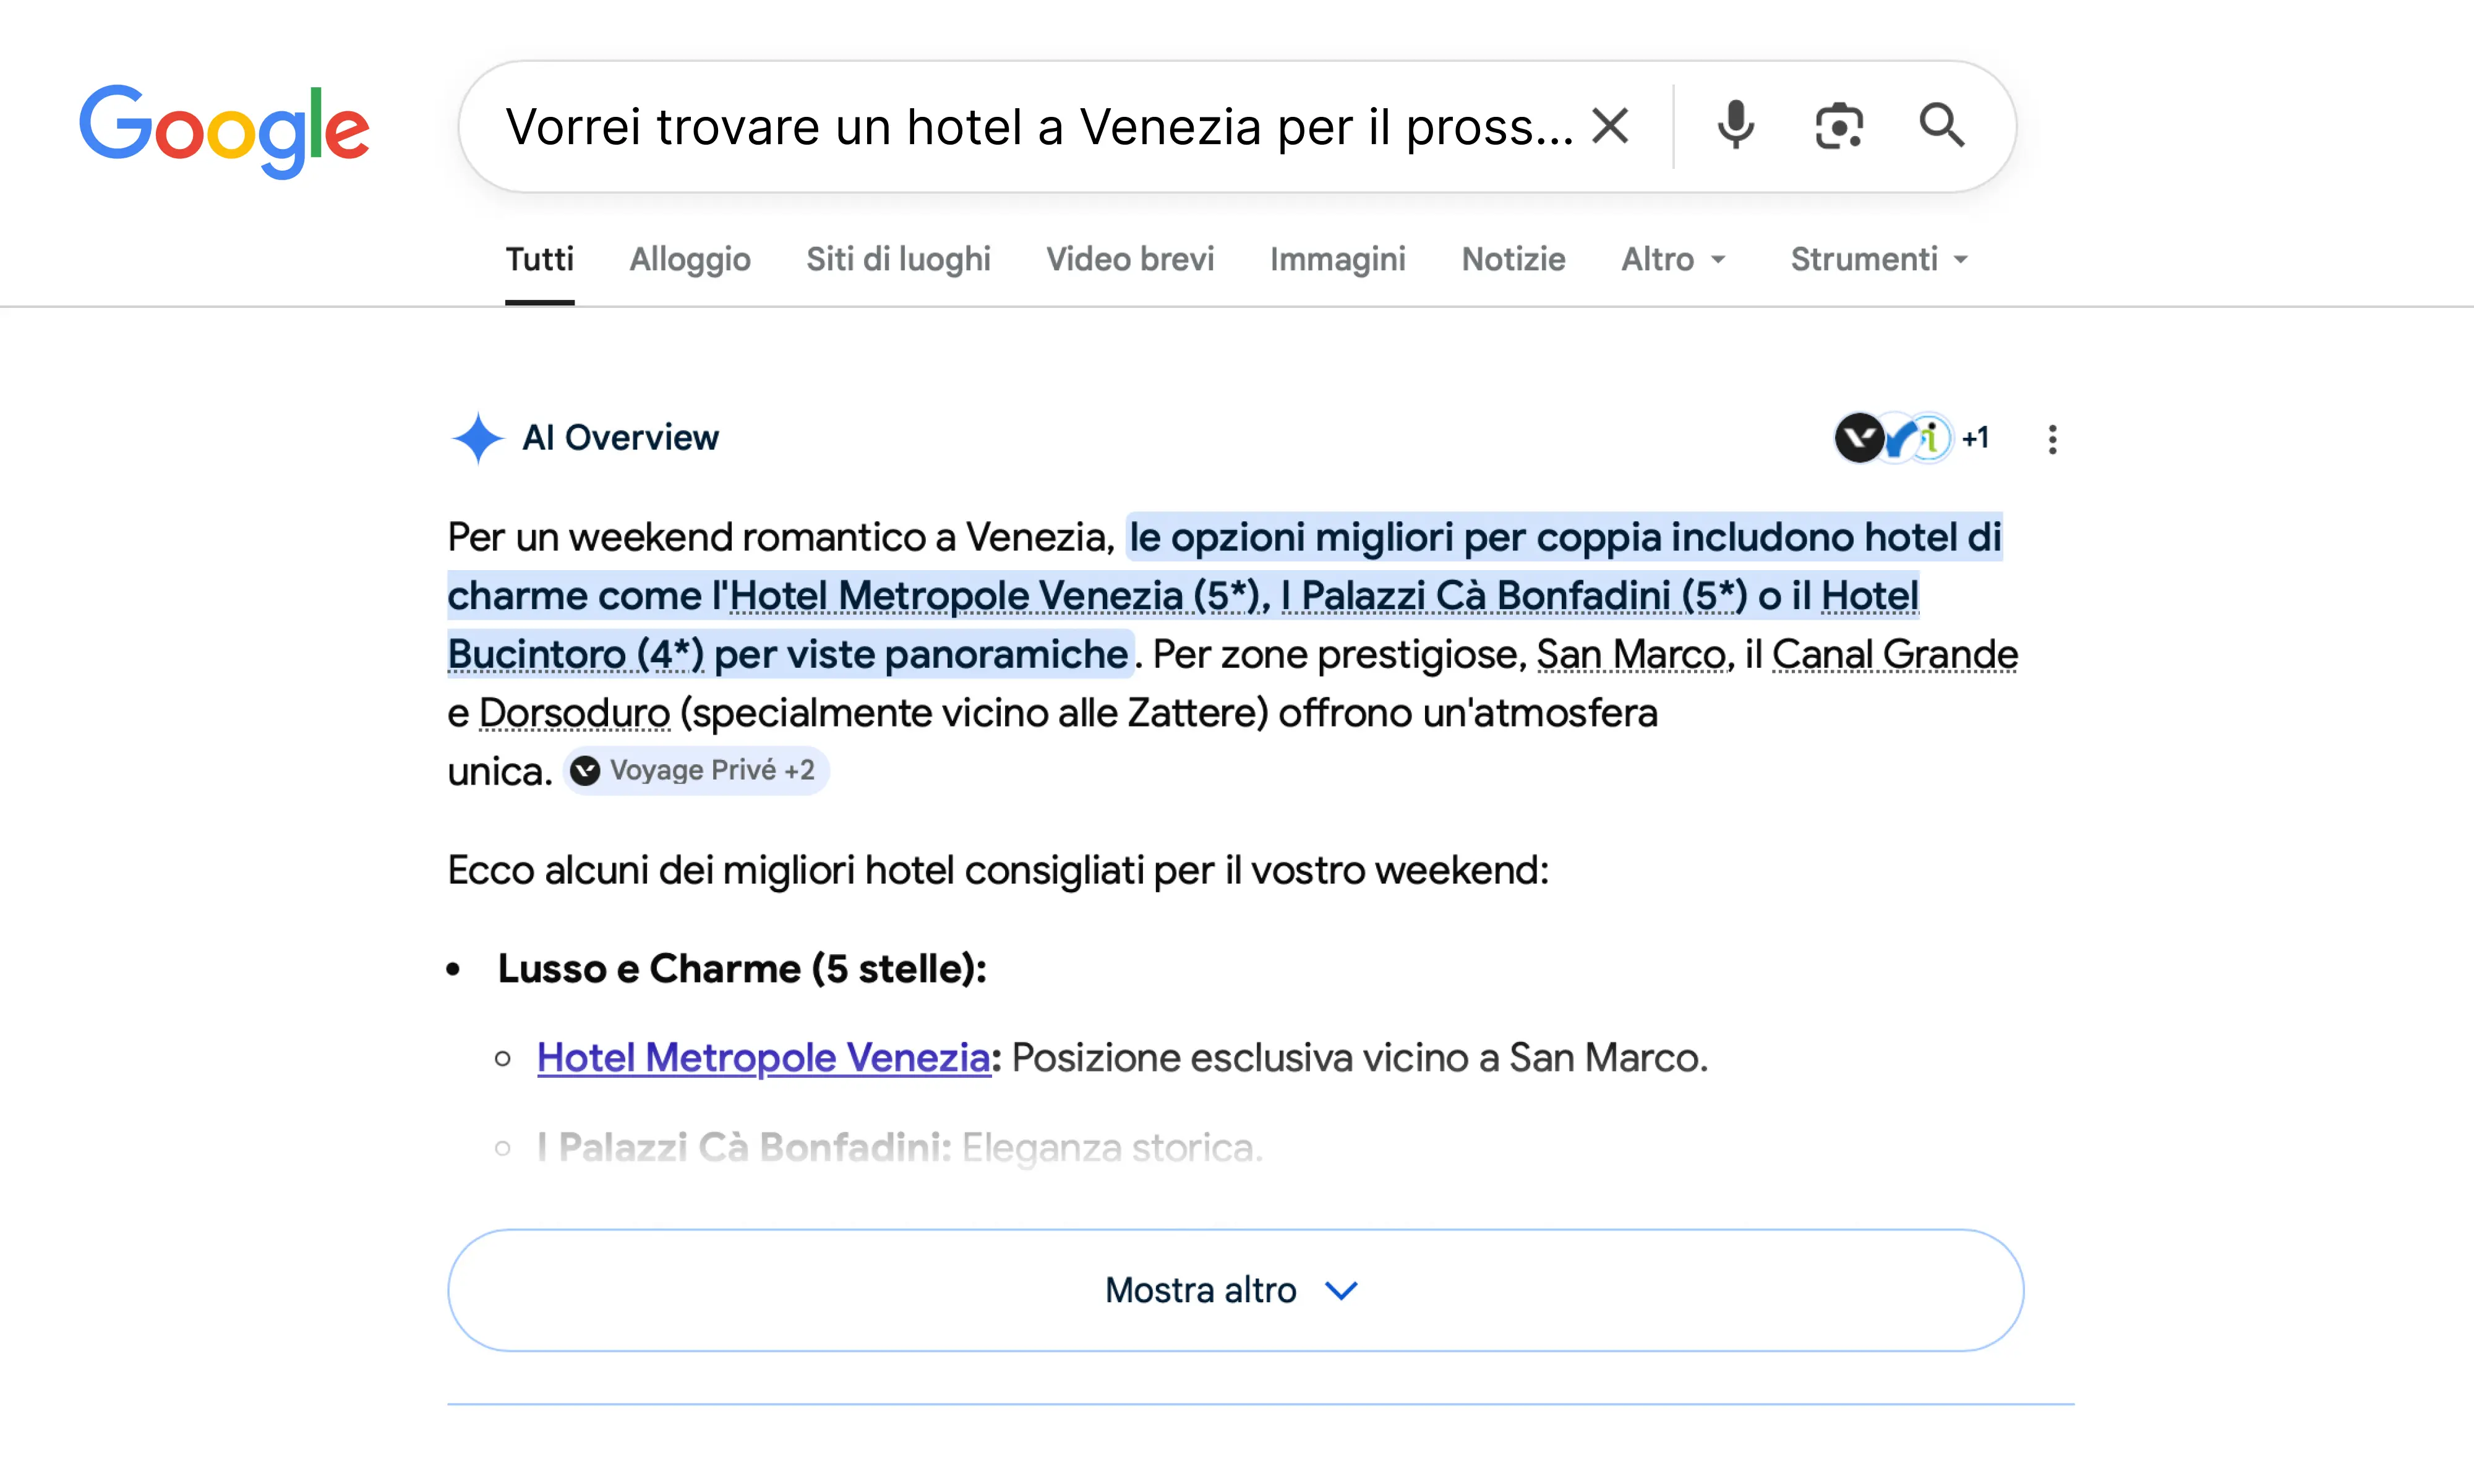Viewport: 2474px width, 1484px height.
Task: Click the Google logo
Action: 224,130
